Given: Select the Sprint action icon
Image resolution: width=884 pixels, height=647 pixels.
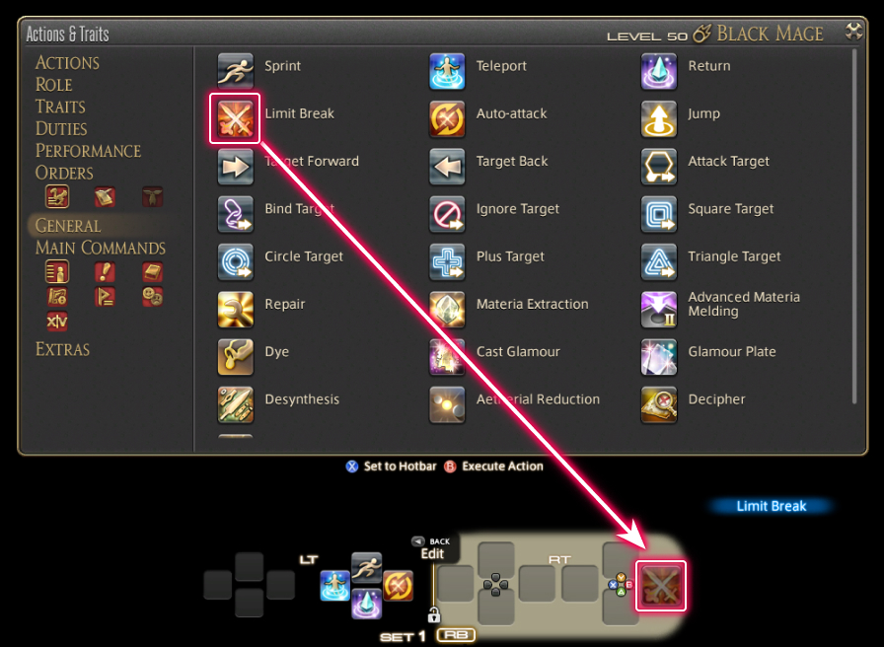Looking at the screenshot, I should (x=236, y=71).
